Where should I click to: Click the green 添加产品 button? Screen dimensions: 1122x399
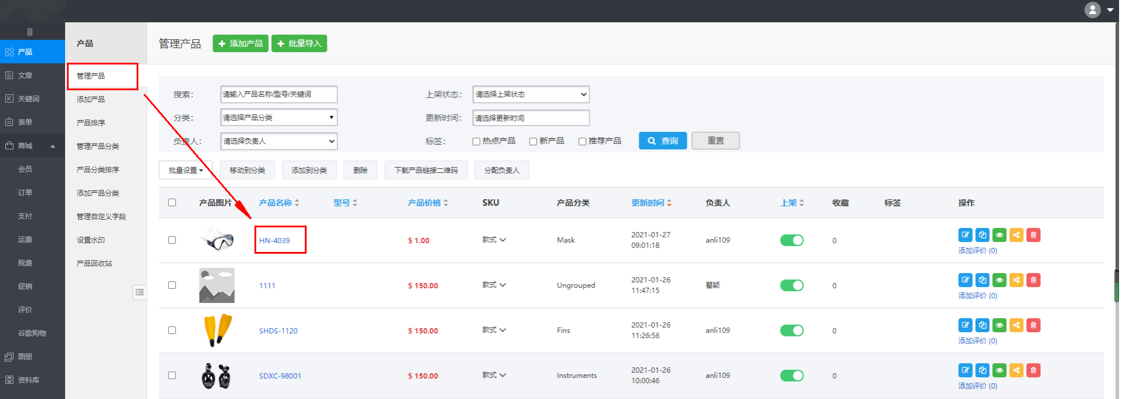[240, 43]
